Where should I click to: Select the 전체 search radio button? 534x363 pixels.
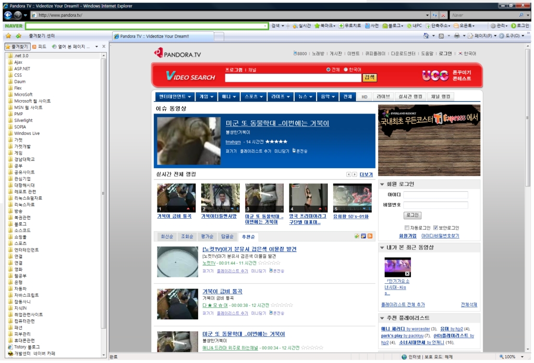[329, 69]
